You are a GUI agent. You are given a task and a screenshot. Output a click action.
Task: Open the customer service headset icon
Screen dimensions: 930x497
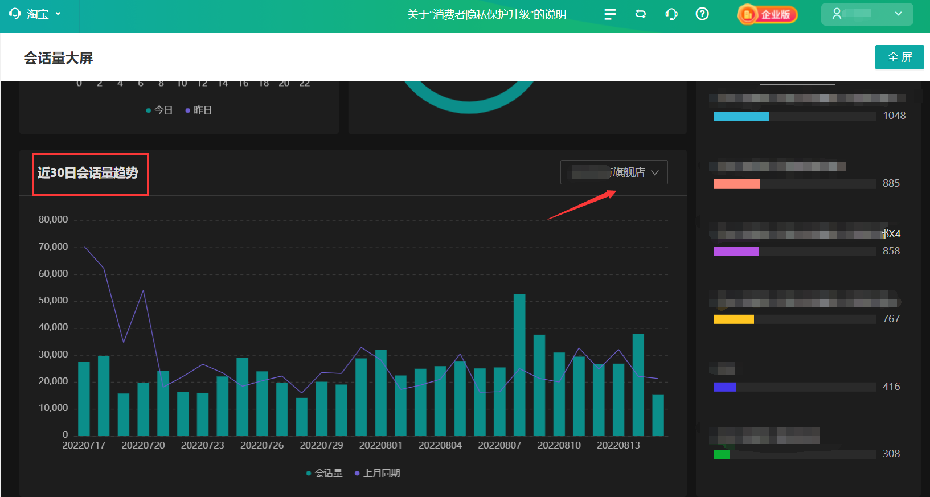coord(671,14)
